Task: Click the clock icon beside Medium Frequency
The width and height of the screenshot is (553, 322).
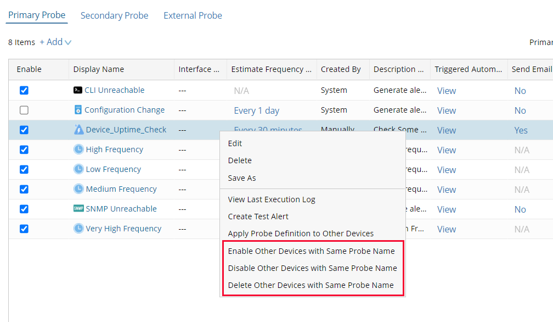Action: click(77, 189)
